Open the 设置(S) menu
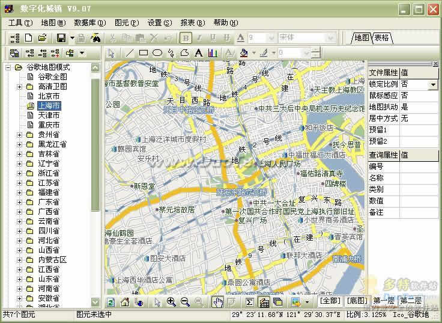Viewport: 442px width, 323px height. pyautogui.click(x=160, y=23)
